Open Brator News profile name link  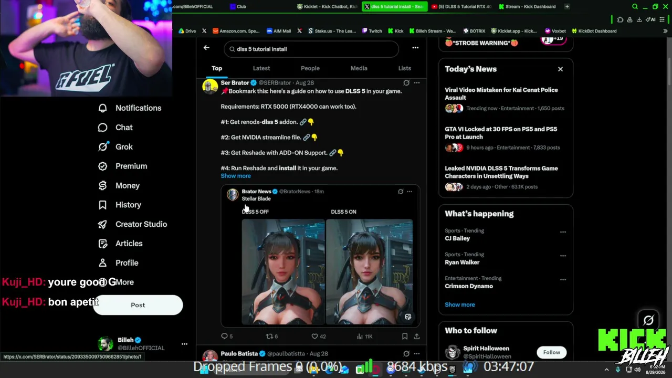tap(256, 192)
